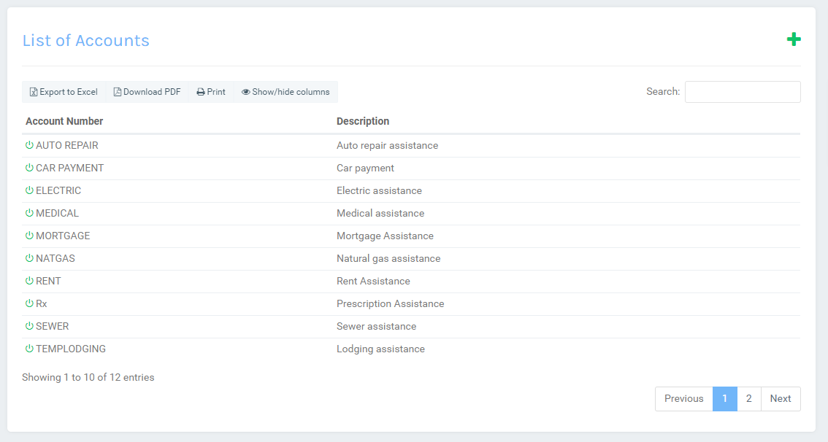The height and width of the screenshot is (442, 828).
Task: Toggle power icon for ELECTRIC account
Action: click(29, 190)
